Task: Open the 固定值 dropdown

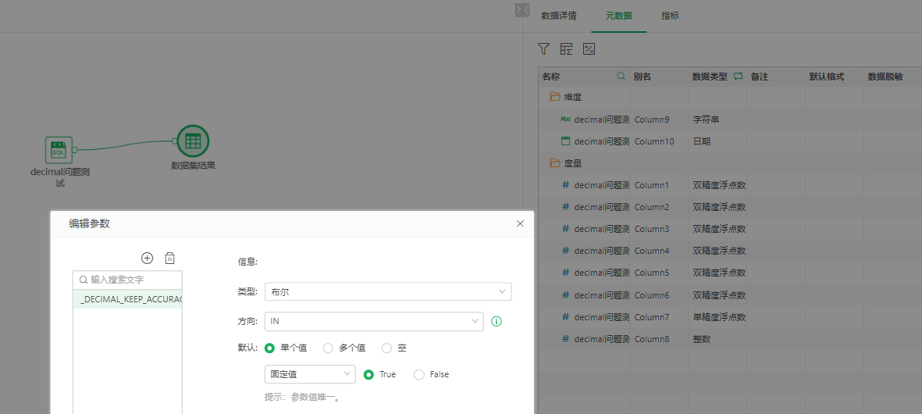Action: [310, 374]
